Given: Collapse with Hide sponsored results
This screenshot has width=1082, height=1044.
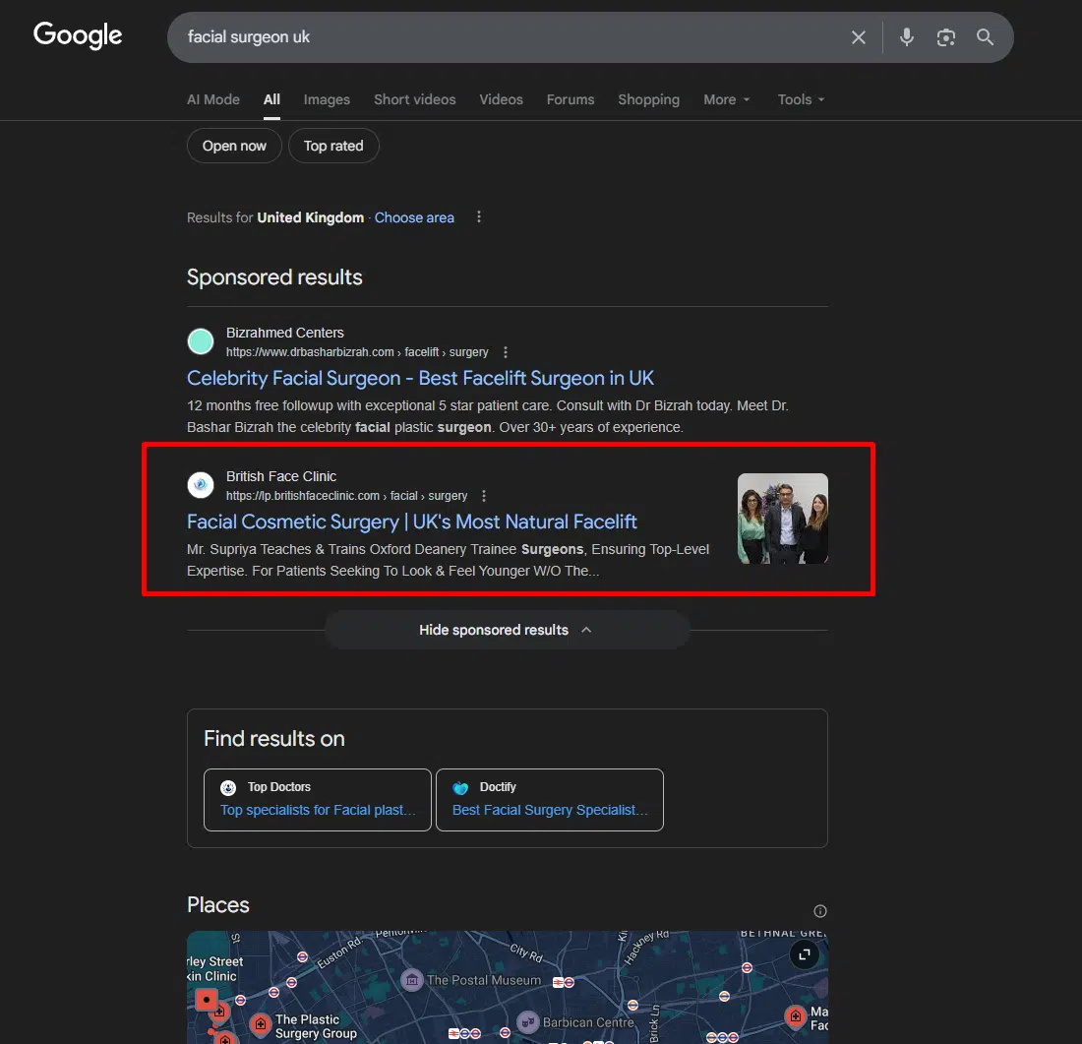Looking at the screenshot, I should pos(507,630).
